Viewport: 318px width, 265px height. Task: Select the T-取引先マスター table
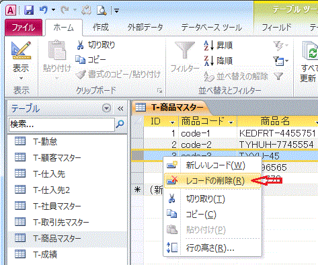[67, 222]
